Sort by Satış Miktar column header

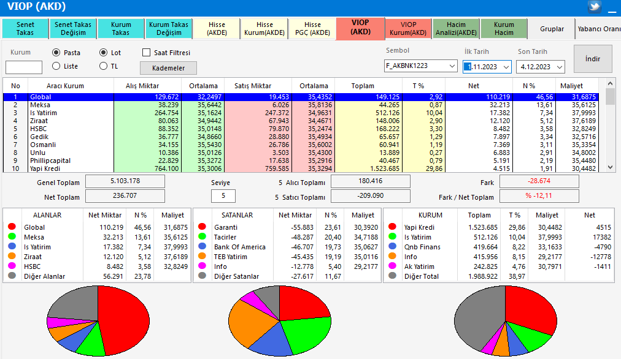point(253,86)
